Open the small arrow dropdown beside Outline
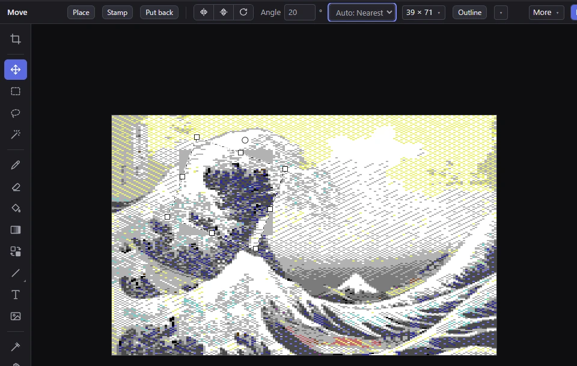Image resolution: width=577 pixels, height=366 pixels. click(501, 13)
